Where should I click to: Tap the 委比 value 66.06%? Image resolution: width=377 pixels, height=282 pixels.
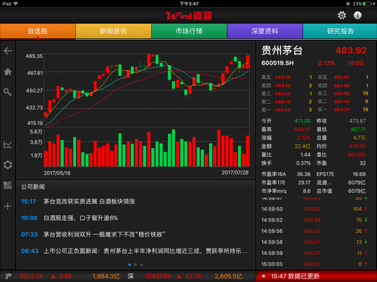(357, 155)
